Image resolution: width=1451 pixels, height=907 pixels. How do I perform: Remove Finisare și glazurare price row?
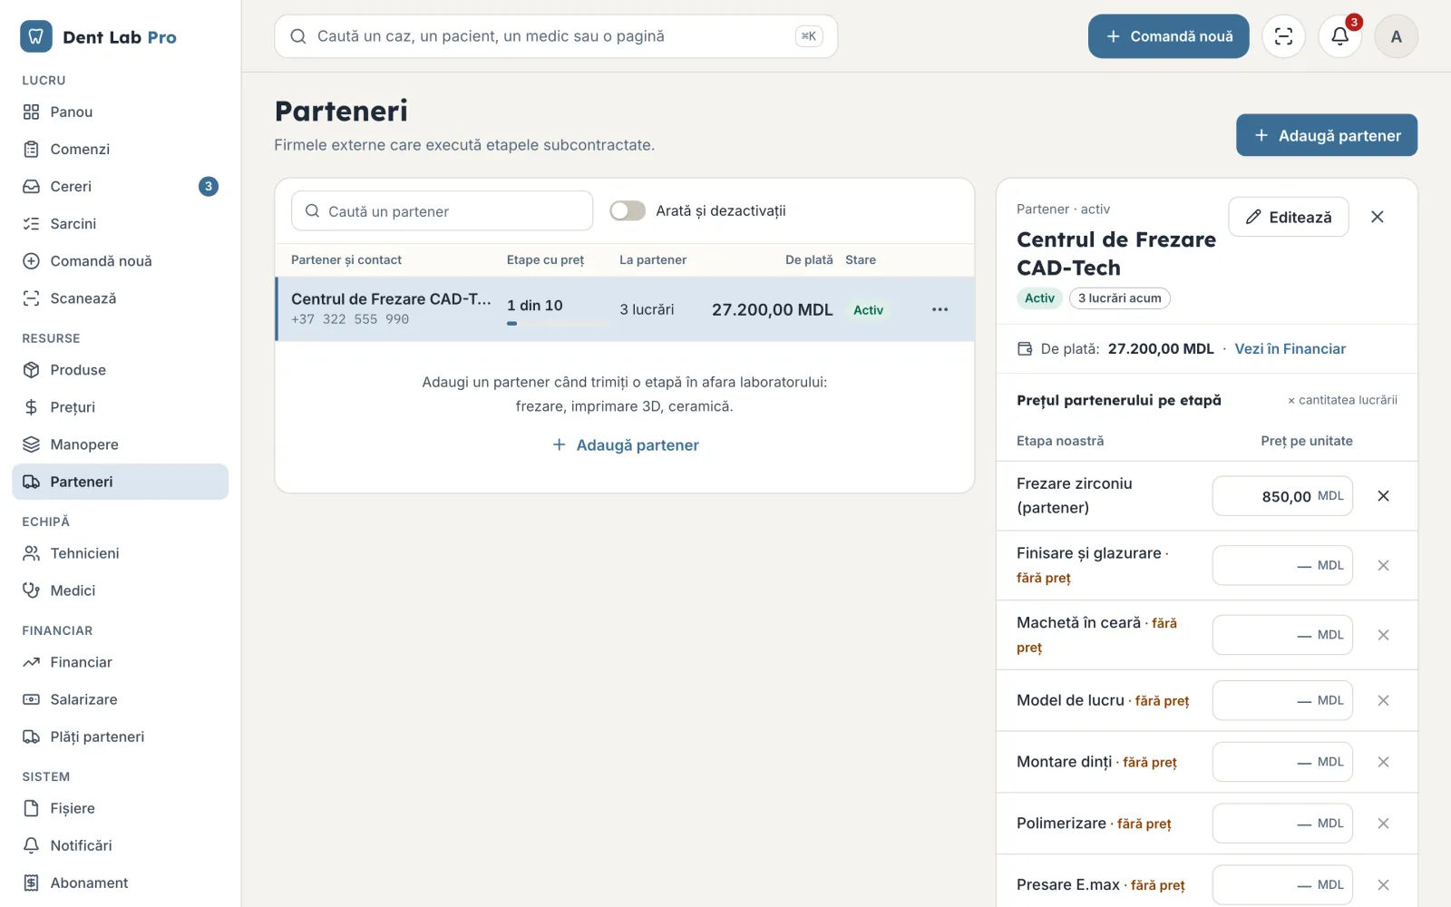pos(1383,565)
